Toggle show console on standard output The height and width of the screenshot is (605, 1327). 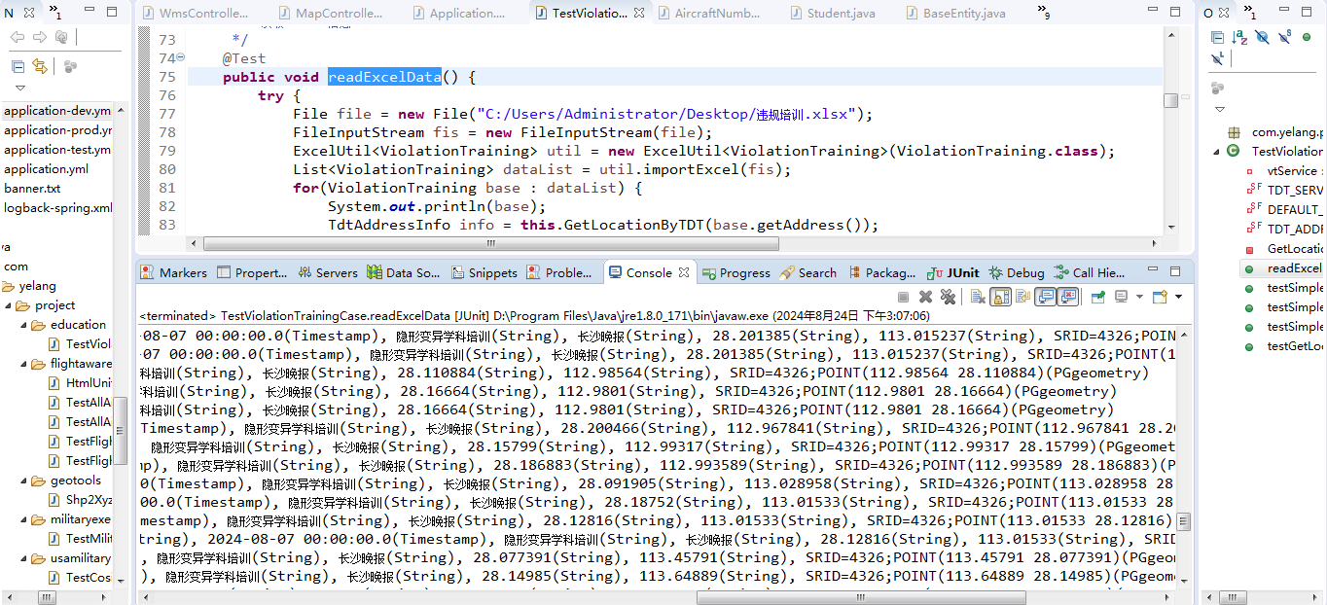(x=1046, y=297)
